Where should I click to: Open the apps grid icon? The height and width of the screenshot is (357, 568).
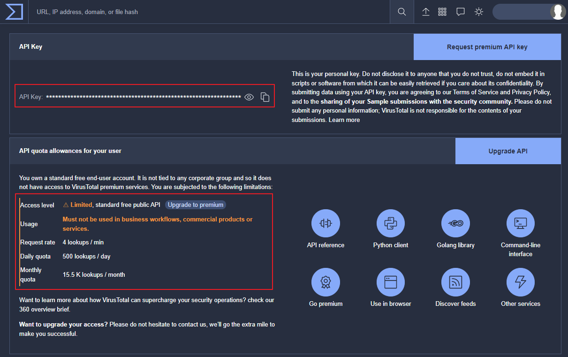point(442,12)
